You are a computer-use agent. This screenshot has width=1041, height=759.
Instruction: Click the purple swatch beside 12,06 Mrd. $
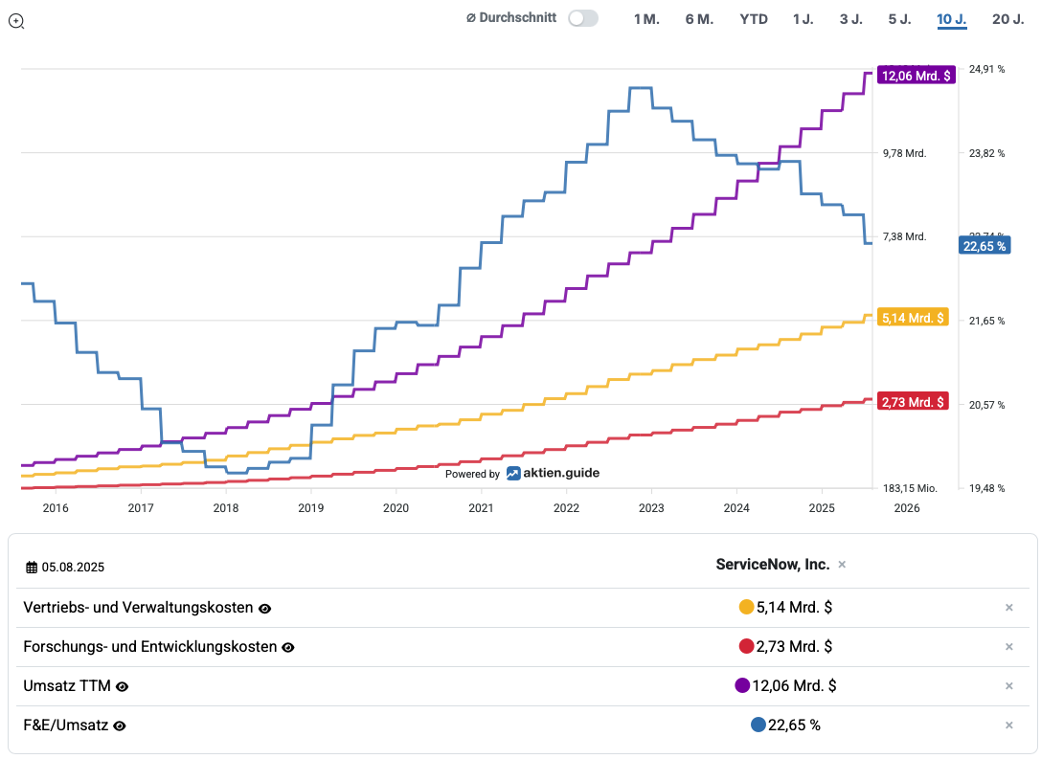(x=742, y=685)
